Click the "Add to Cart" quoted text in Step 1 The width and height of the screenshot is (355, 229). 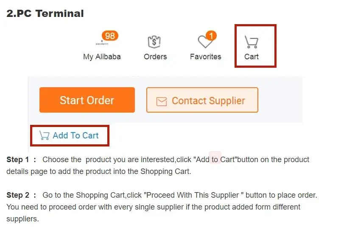[x=215, y=160]
